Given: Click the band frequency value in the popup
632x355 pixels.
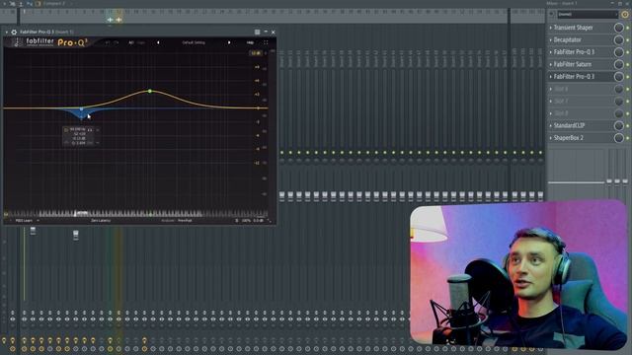Looking at the screenshot, I should coord(77,129).
